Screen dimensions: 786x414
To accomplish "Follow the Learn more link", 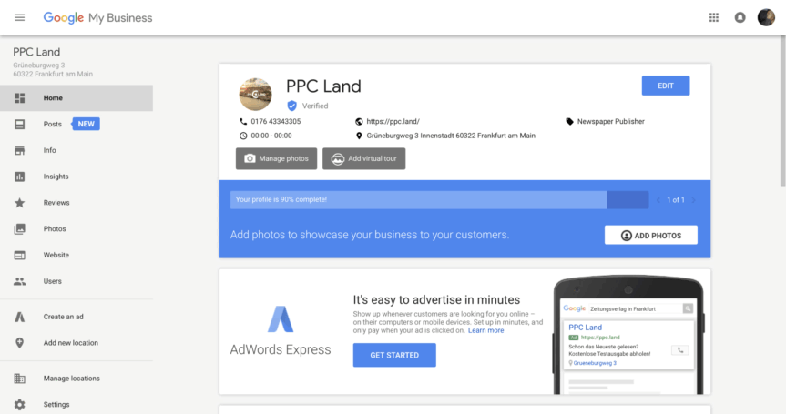I will click(485, 330).
